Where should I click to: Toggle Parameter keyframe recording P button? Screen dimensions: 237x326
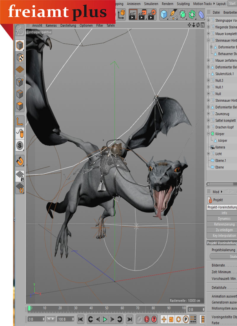pyautogui.click(x=186, y=319)
